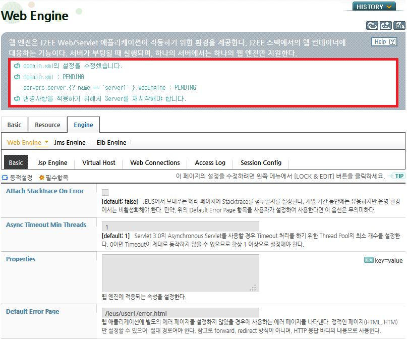The width and height of the screenshot is (407, 339).
Task: Click the Properties text area resize handle
Action: pyautogui.click(x=253, y=288)
